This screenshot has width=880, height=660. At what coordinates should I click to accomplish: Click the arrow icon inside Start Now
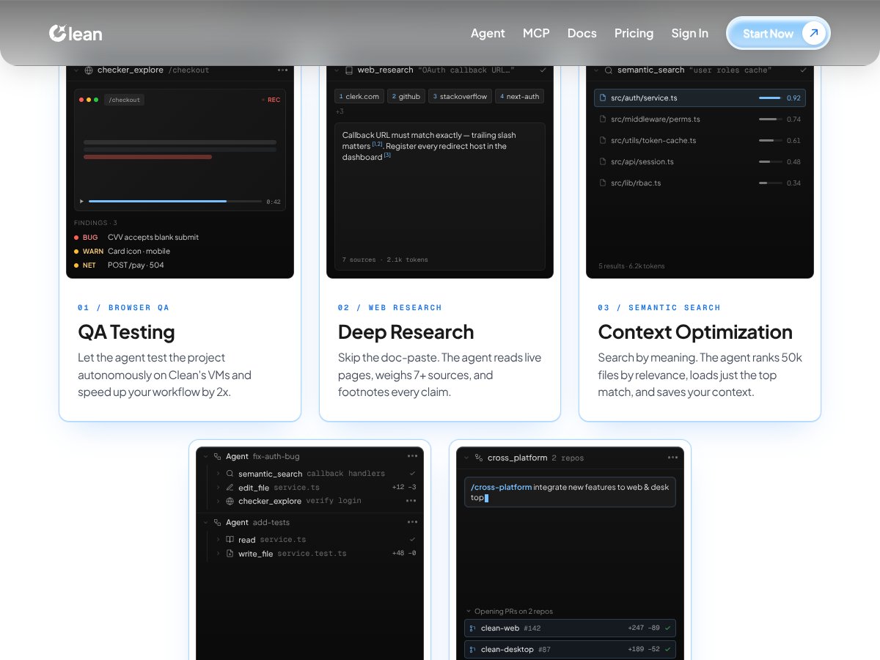click(x=813, y=33)
